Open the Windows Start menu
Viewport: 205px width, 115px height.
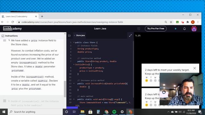4,112
